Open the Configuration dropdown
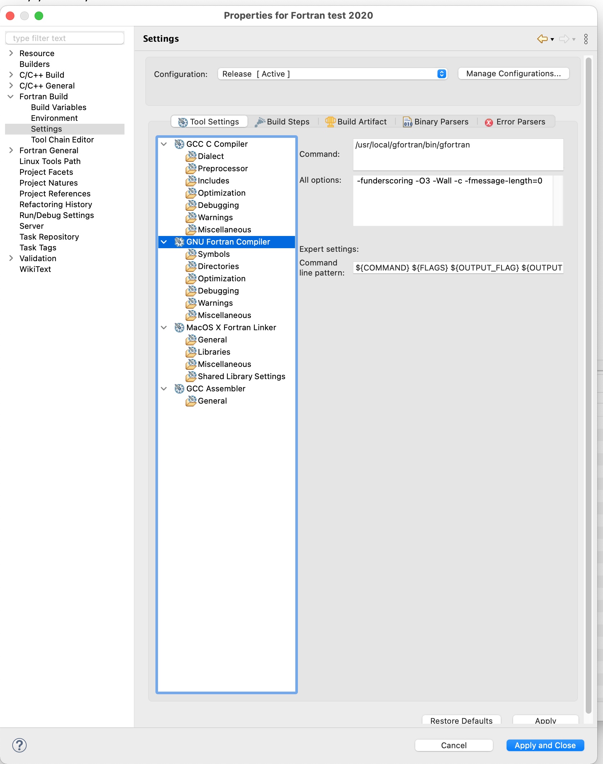Screen dimensions: 603x764 tap(332, 74)
